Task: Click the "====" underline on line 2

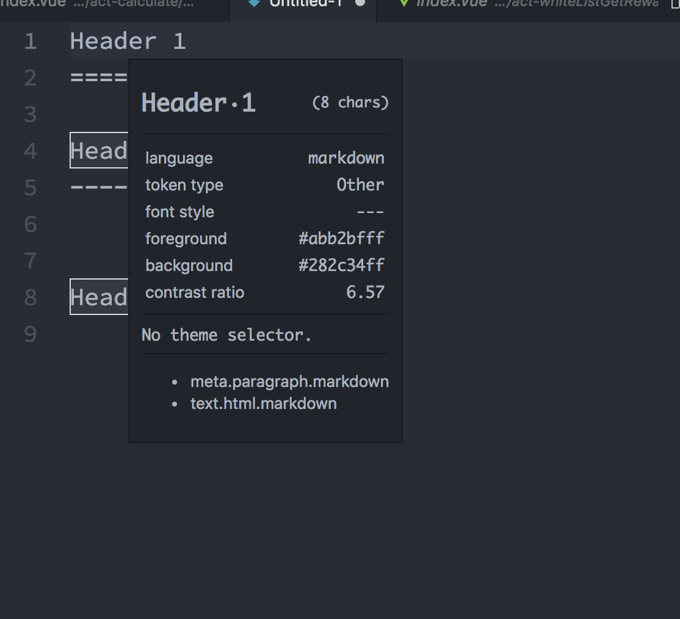Action: coord(99,78)
